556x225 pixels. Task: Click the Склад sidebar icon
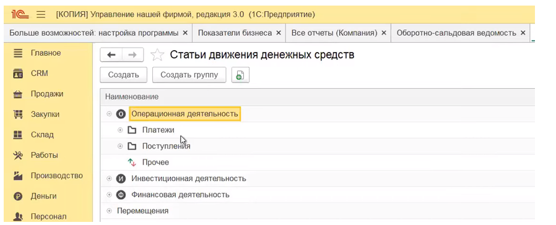[18, 135]
